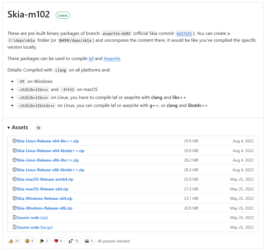The width and height of the screenshot is (266, 251).
Task: Click the '46 people reacted' text
Action: 114,241
